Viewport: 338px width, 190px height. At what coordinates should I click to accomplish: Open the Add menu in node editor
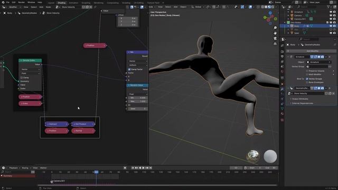click(41, 7)
